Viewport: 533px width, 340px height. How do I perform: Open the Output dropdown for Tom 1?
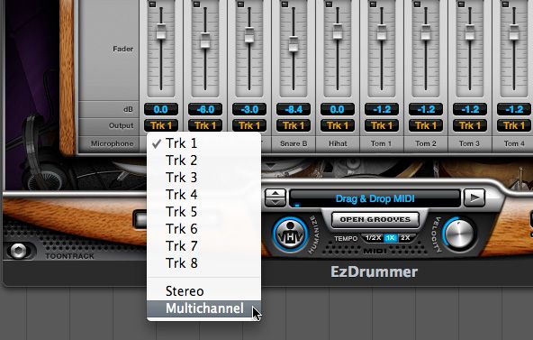tap(382, 125)
